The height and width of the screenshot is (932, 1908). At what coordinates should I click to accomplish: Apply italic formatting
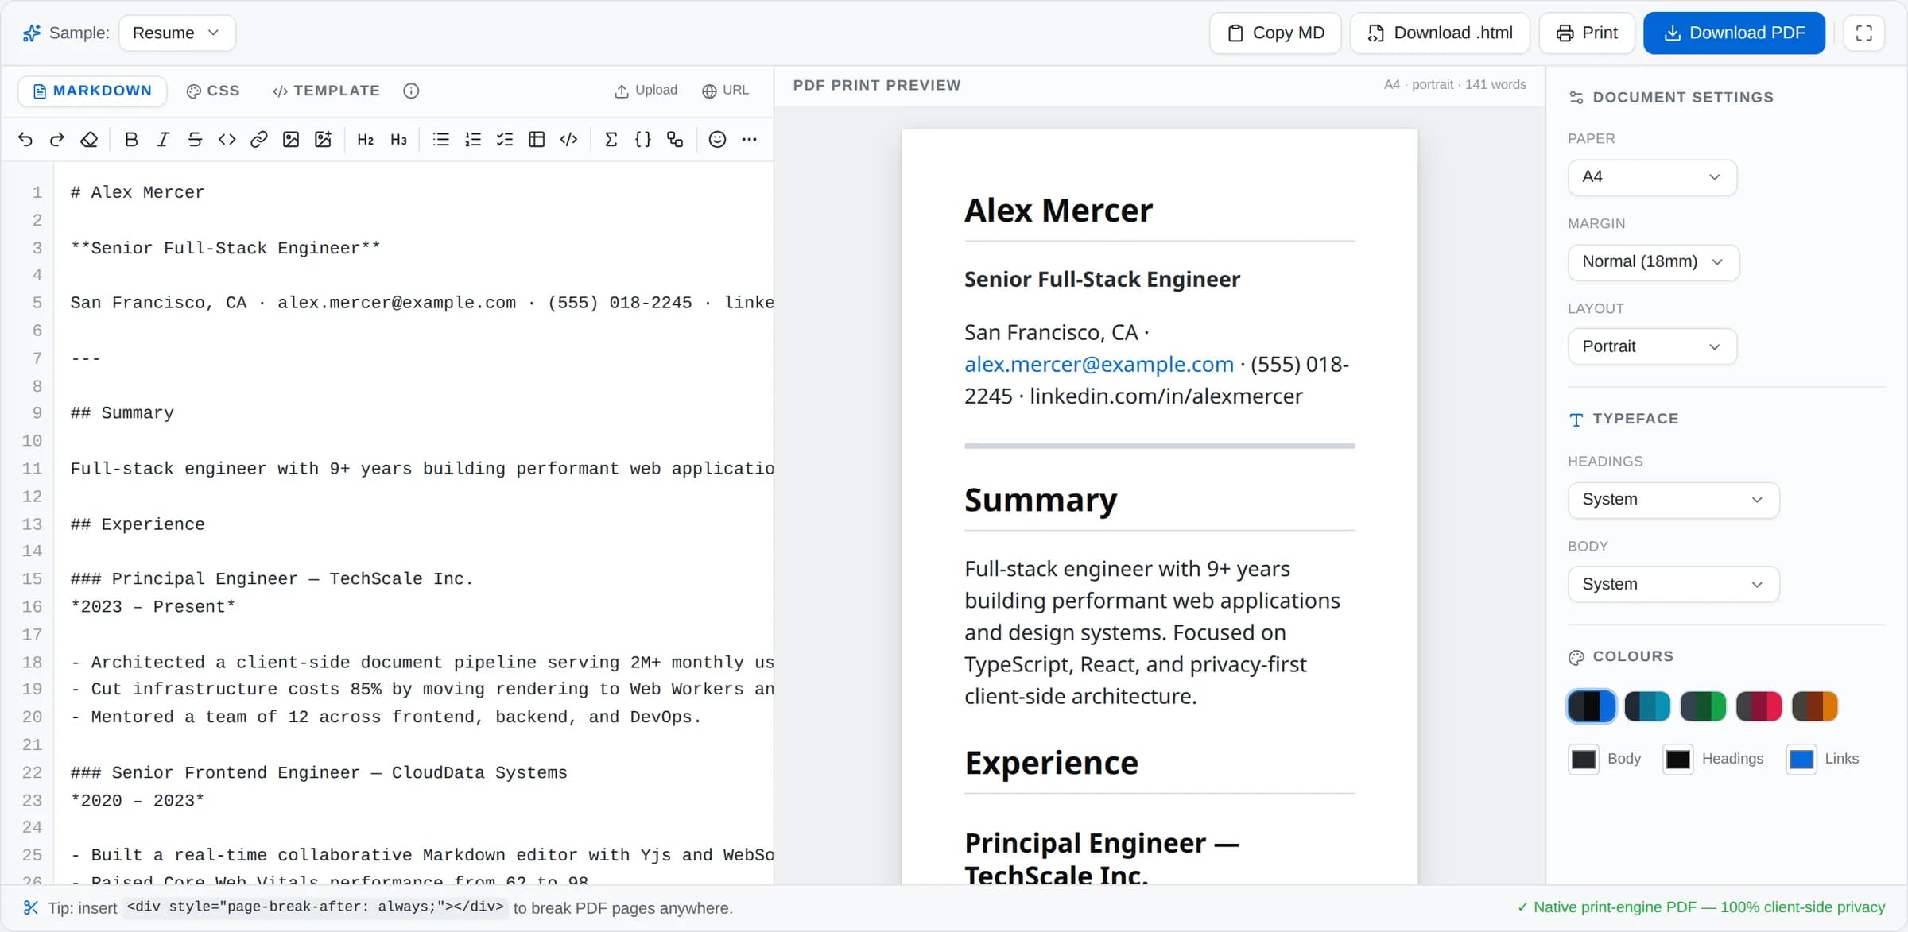(163, 140)
